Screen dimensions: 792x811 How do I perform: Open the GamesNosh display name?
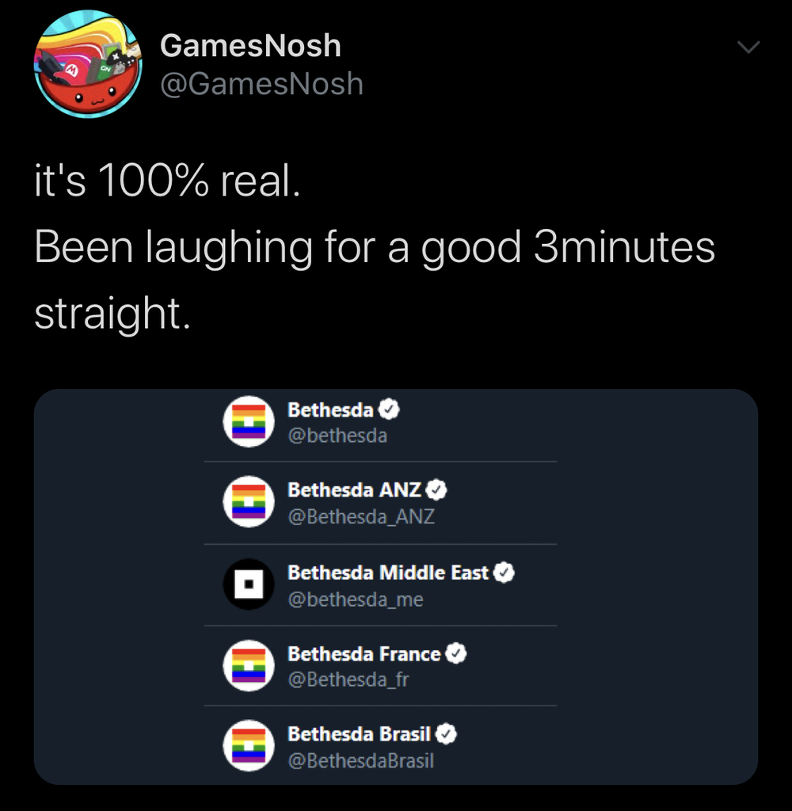click(x=250, y=46)
